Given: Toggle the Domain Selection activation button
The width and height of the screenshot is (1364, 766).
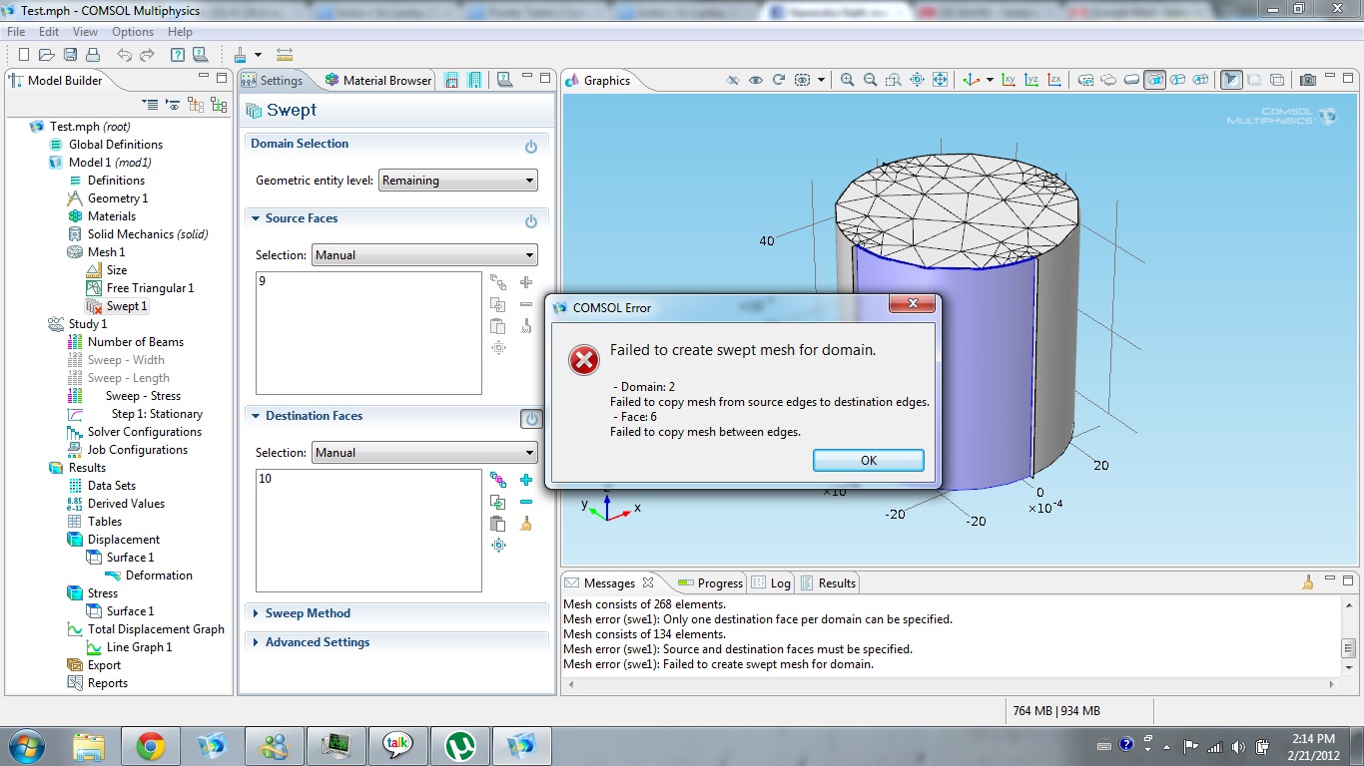Looking at the screenshot, I should click(531, 147).
